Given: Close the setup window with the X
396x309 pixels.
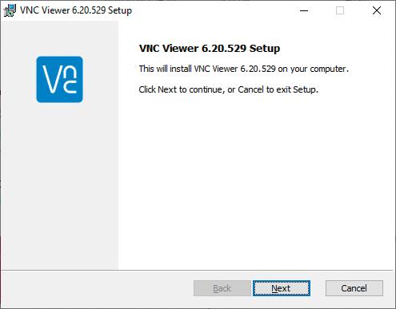Looking at the screenshot, I should 377,10.
